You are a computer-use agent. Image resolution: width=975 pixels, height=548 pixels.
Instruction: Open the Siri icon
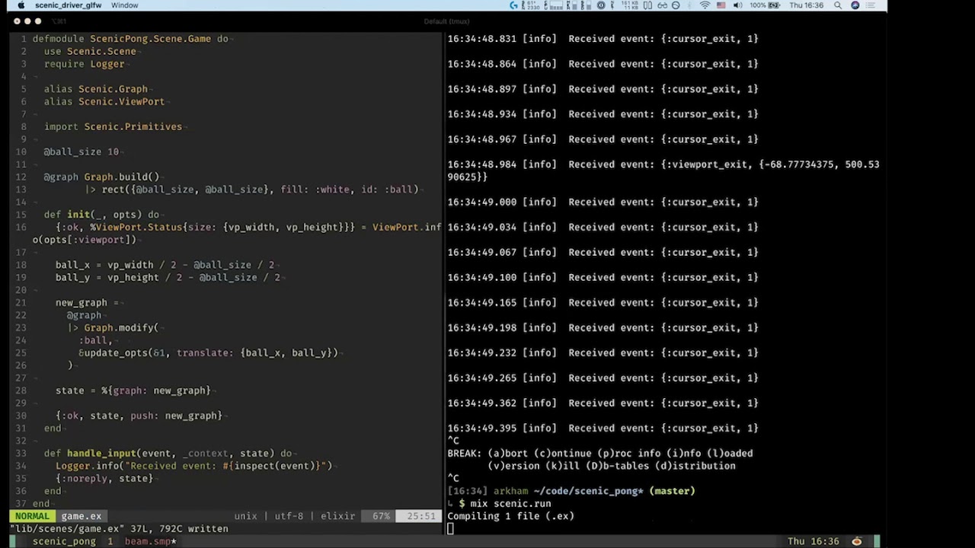[855, 5]
